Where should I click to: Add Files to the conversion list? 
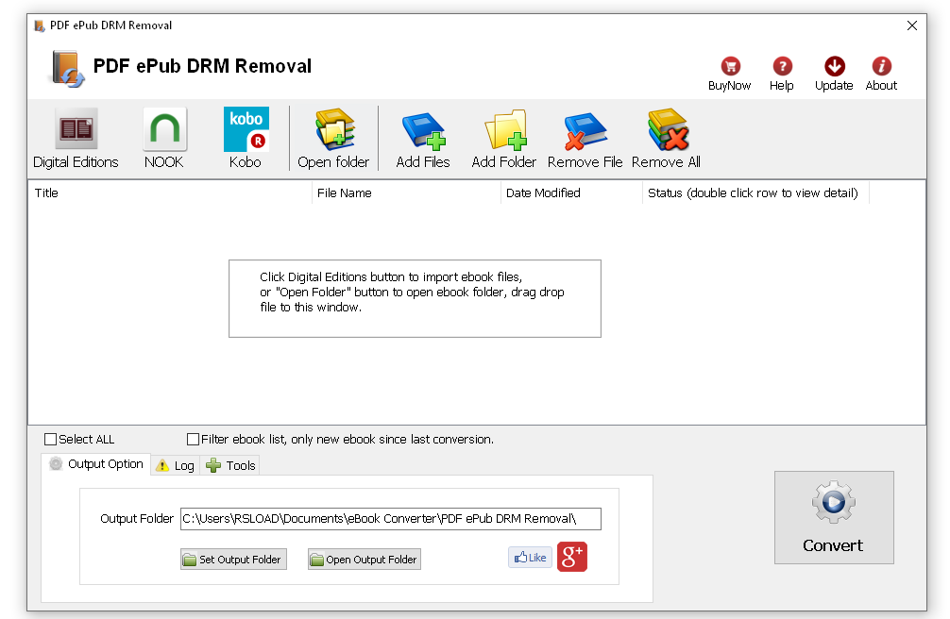click(422, 132)
